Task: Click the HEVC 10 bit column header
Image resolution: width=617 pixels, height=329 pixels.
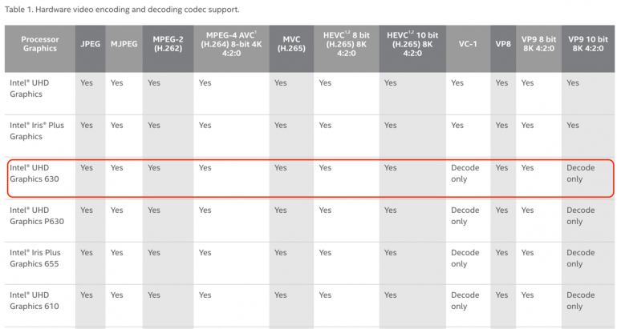Action: coord(412,43)
